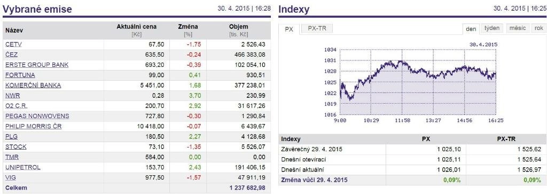Viewport: 547px width, 194px height.
Task: Open the STOCK emission link
Action: pyautogui.click(x=15, y=147)
